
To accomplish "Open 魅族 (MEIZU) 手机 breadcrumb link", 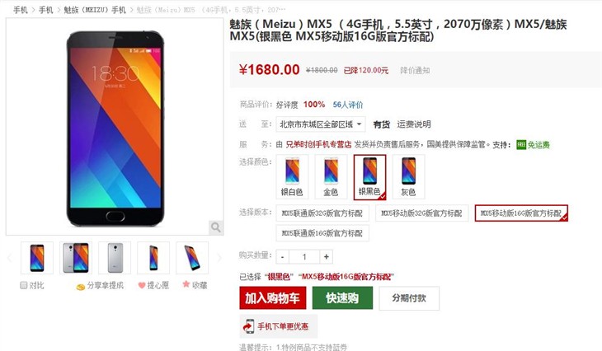I will (x=95, y=10).
